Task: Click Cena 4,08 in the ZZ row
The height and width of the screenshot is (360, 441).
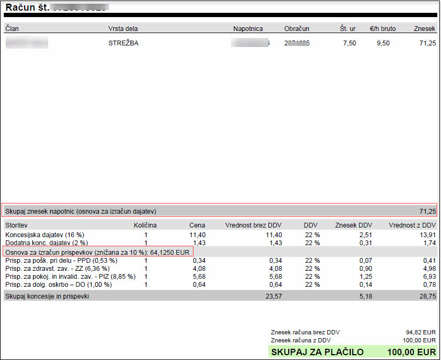Action: click(199, 269)
